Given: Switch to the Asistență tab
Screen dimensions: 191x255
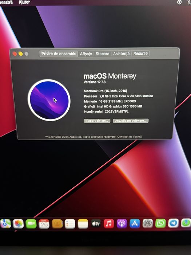Looking at the screenshot, I should (121, 54).
